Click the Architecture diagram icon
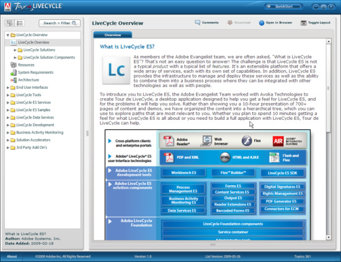Screen dimensions: 341x262 [x=14, y=80]
